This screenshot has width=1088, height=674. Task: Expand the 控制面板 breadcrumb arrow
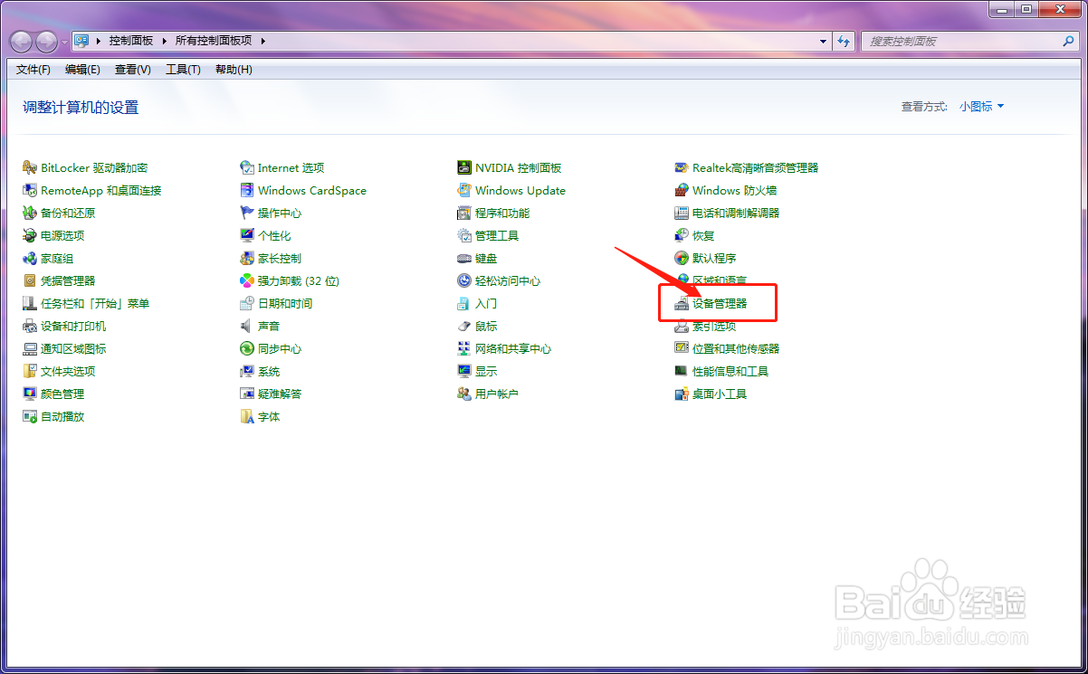(165, 41)
